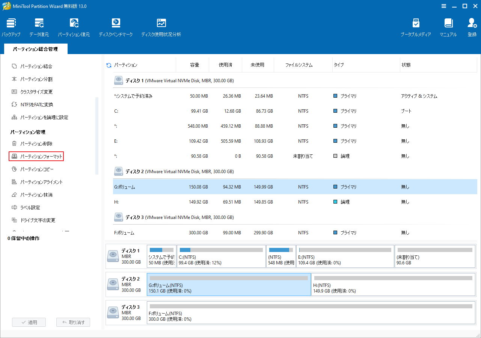481x338 pixels.
Task: Open the hamburger menu at top right
Action: point(443,6)
